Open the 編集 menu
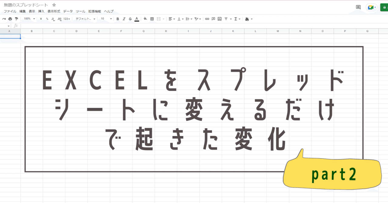388x203 pixels. click(22, 11)
